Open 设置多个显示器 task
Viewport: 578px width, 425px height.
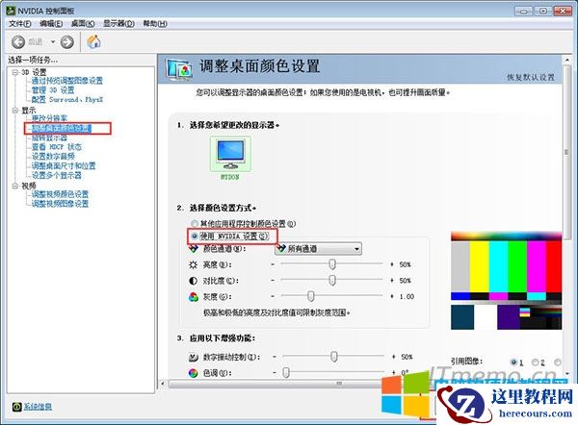(x=57, y=176)
